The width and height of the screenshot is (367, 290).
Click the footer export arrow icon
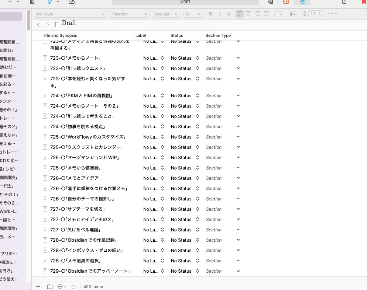(x=74, y=287)
